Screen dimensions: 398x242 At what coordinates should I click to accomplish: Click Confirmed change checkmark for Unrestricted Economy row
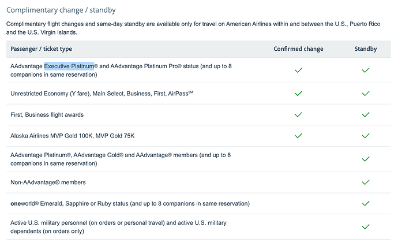(298, 93)
